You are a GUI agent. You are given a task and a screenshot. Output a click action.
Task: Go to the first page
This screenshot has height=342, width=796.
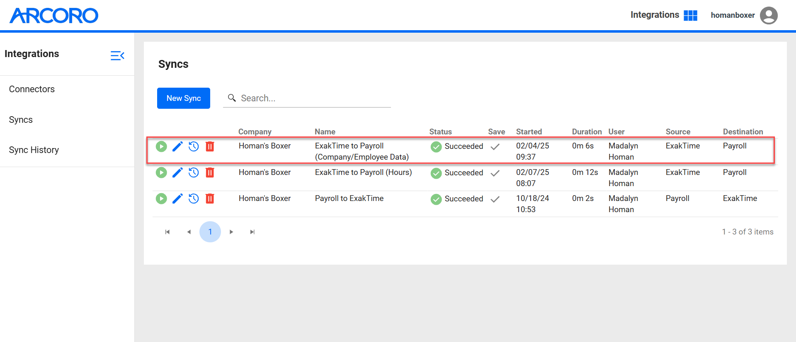click(x=167, y=232)
